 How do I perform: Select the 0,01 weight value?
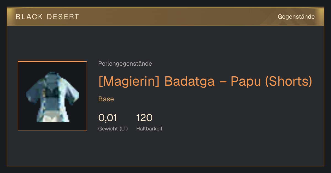pos(108,118)
